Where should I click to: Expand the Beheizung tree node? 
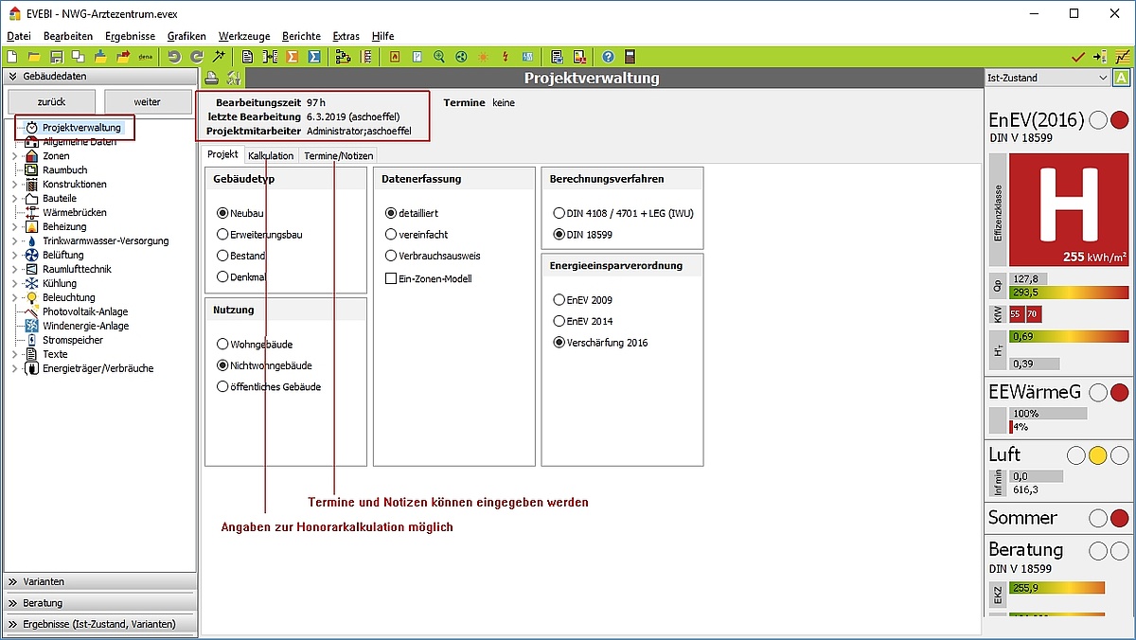(13, 226)
